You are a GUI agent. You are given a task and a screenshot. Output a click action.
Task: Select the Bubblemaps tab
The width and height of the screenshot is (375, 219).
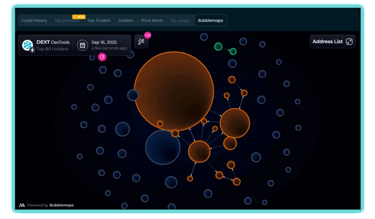pyautogui.click(x=210, y=20)
